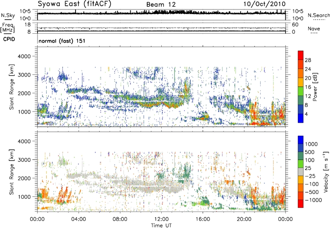
Task: Click the '16' power colorbar tick label
Action: coord(308,87)
